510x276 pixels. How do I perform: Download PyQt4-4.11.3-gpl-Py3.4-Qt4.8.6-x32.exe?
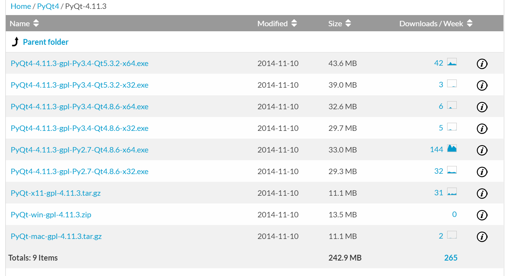[79, 128]
